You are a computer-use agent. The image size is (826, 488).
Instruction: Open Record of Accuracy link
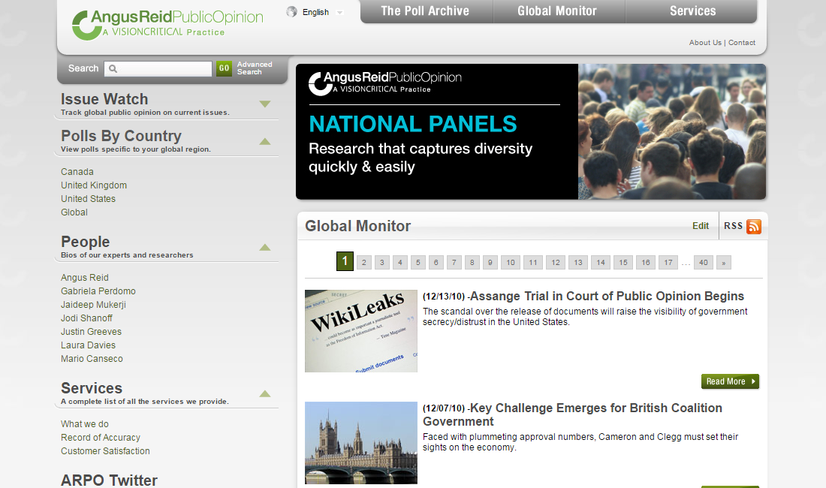pos(101,438)
